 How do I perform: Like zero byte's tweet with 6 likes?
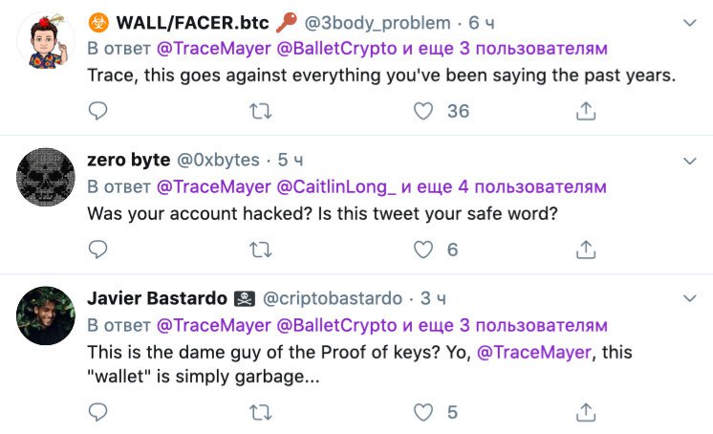pyautogui.click(x=422, y=250)
